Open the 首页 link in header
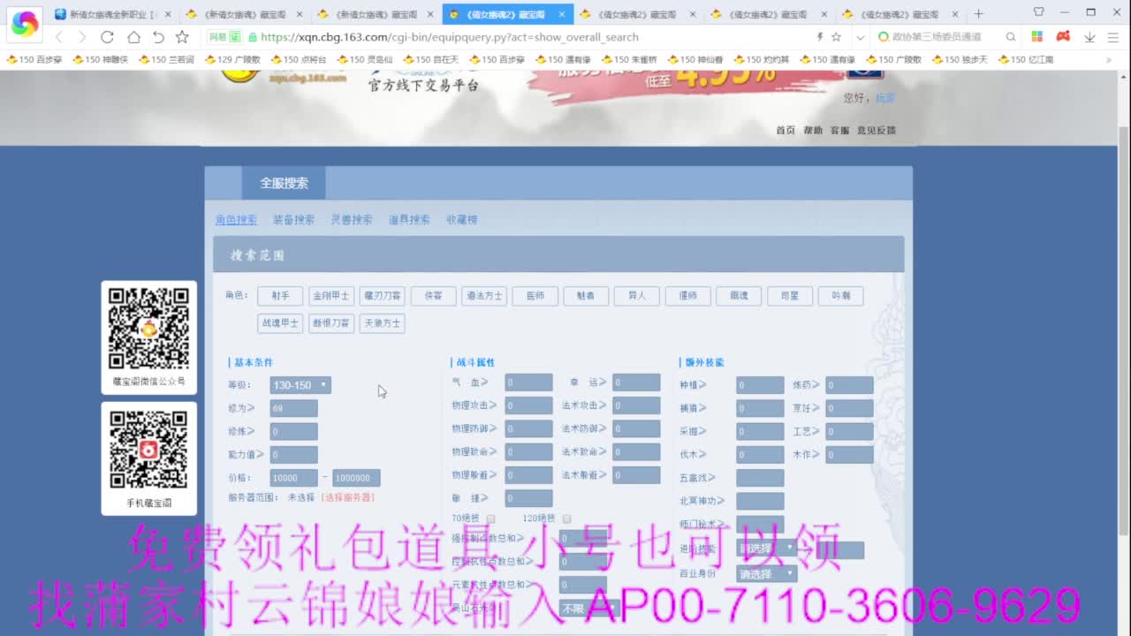This screenshot has width=1131, height=636. (786, 130)
